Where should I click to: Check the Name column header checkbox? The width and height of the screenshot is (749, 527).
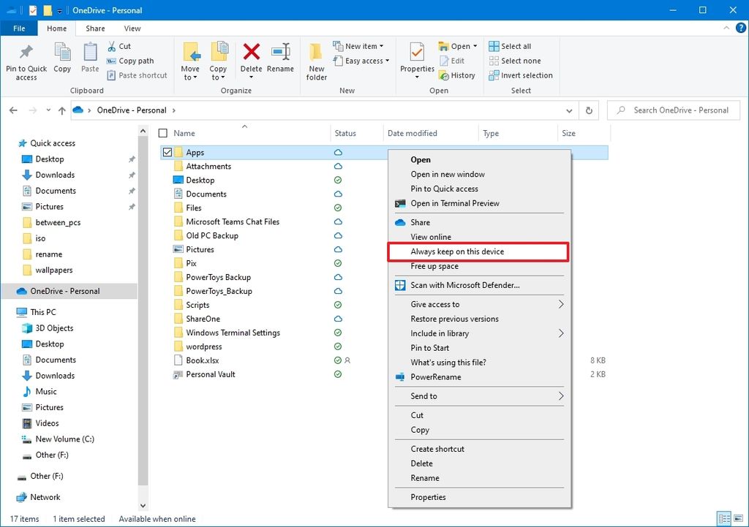tap(162, 133)
